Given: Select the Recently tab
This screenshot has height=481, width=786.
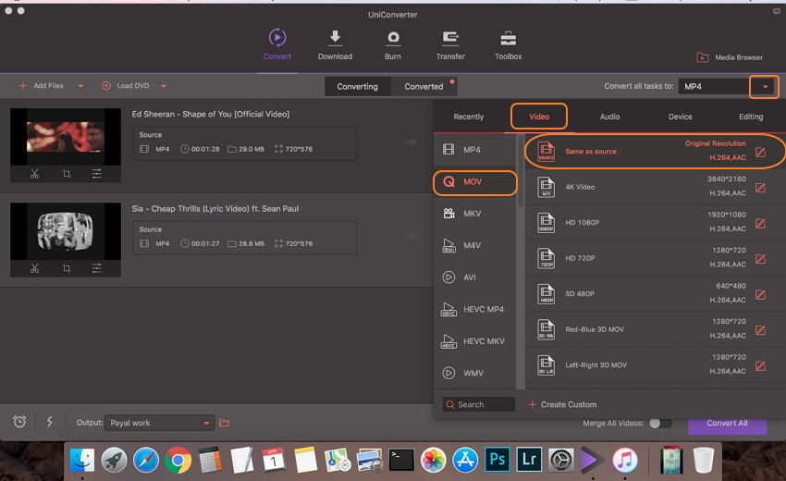Looking at the screenshot, I should tap(469, 117).
